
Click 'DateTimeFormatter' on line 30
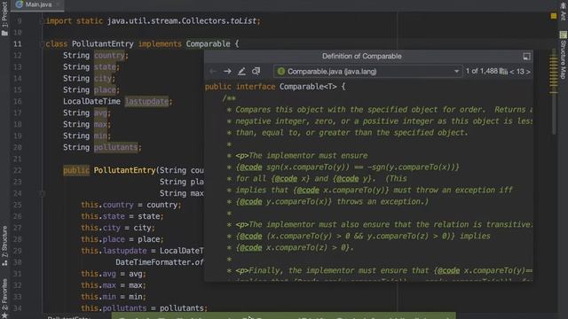coord(154,262)
